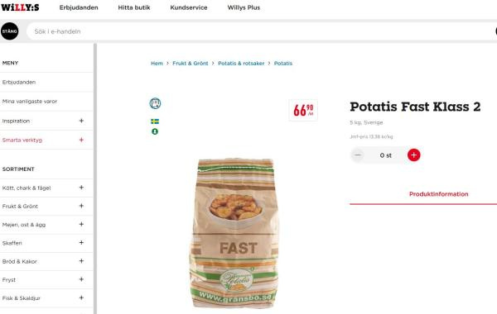Add the product to the shopping list icon
This screenshot has height=314, width=497.
tap(155, 103)
